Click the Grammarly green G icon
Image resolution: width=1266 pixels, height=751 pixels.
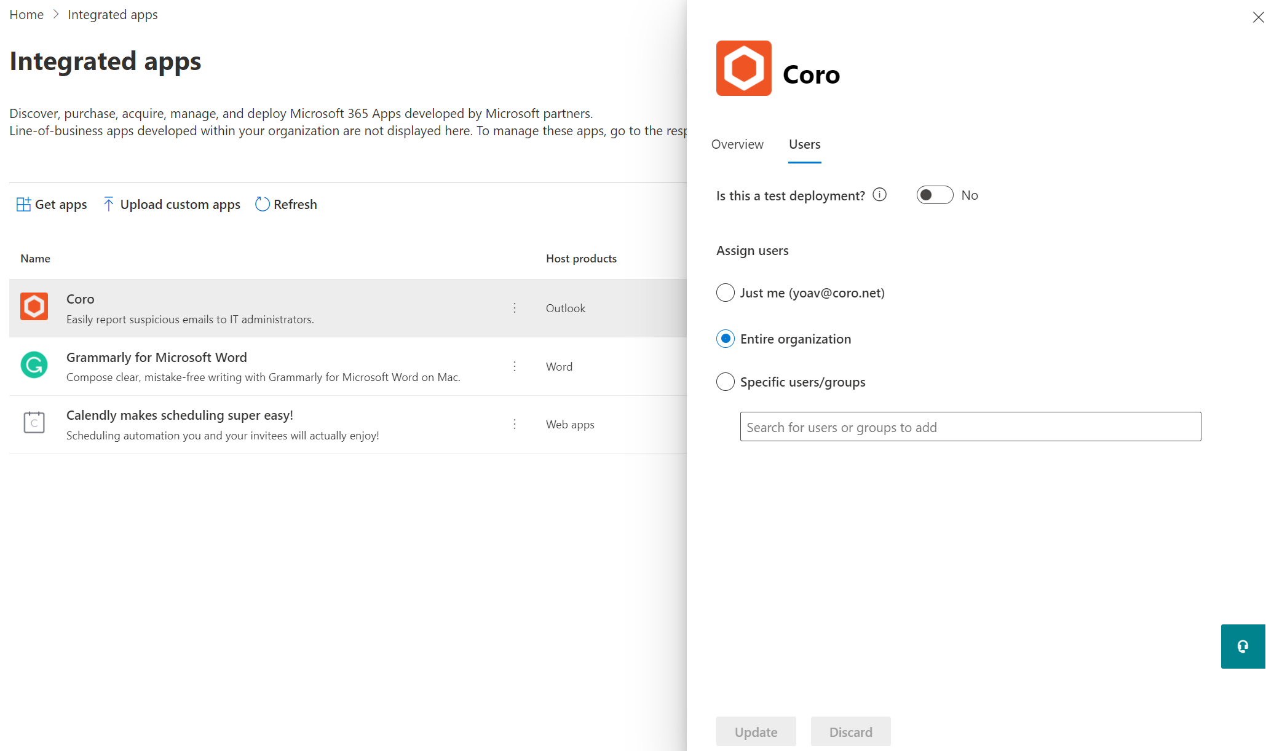(34, 365)
